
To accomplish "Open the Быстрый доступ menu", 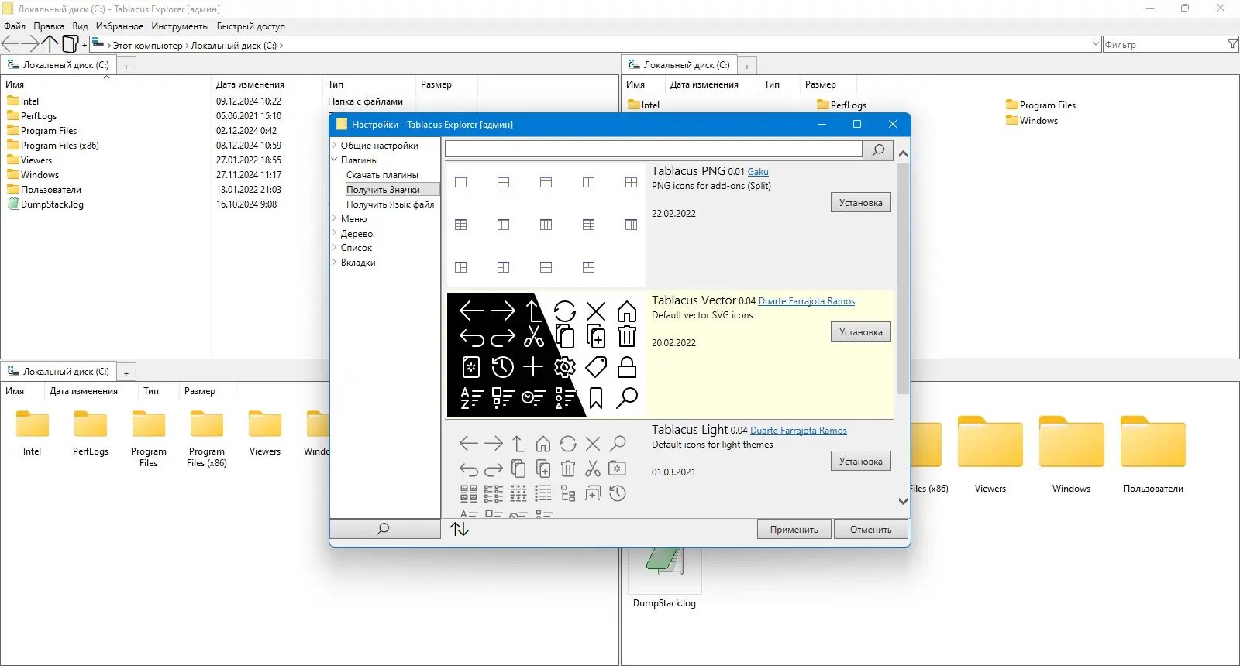I will pos(251,26).
